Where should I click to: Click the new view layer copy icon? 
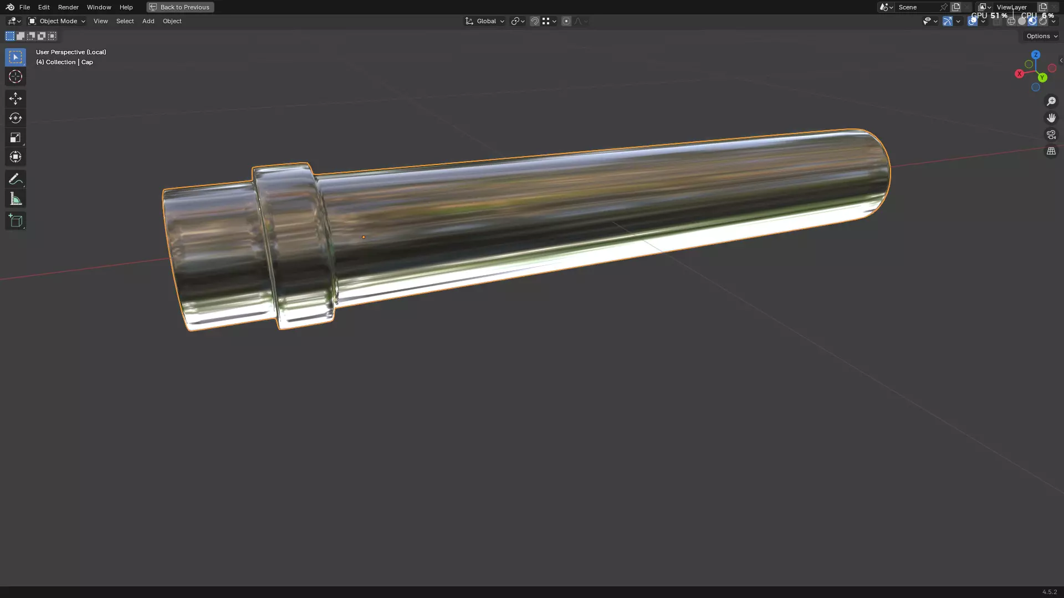pyautogui.click(x=1043, y=7)
